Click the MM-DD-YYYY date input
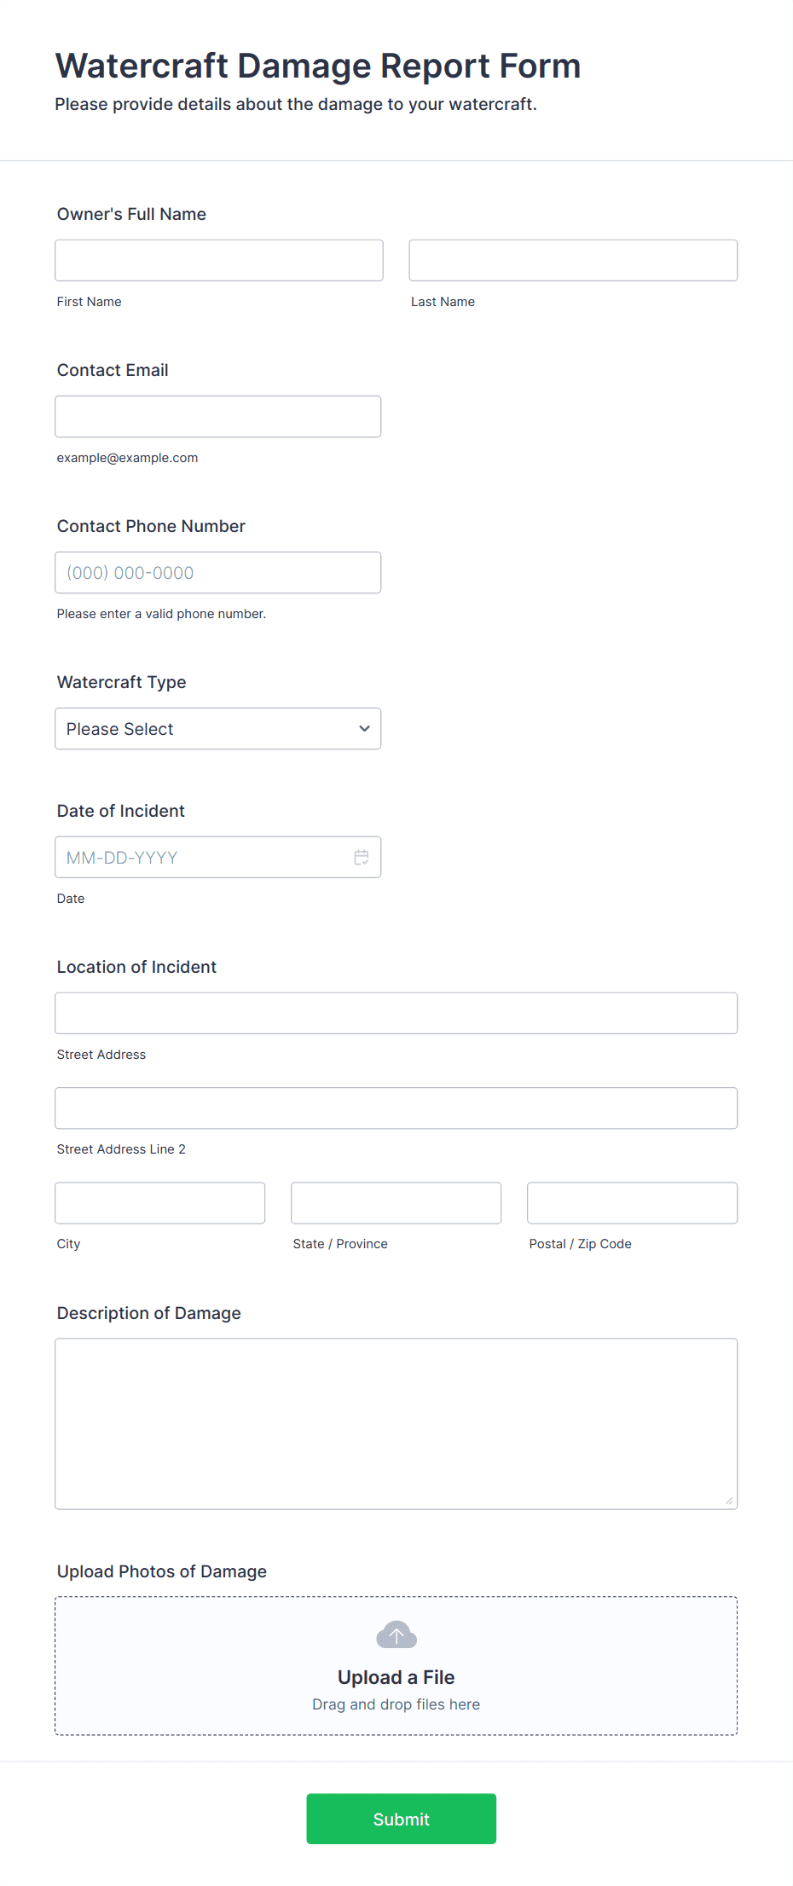This screenshot has height=1886, width=793. 217,857
